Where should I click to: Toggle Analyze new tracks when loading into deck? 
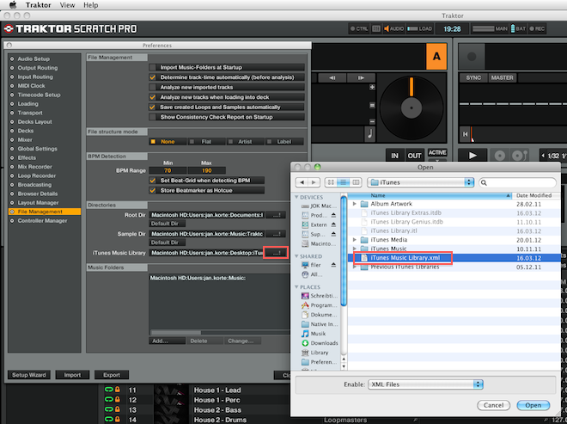click(x=153, y=97)
